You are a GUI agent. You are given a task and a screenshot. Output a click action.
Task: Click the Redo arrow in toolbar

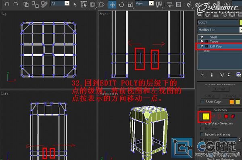click(x=16, y=4)
